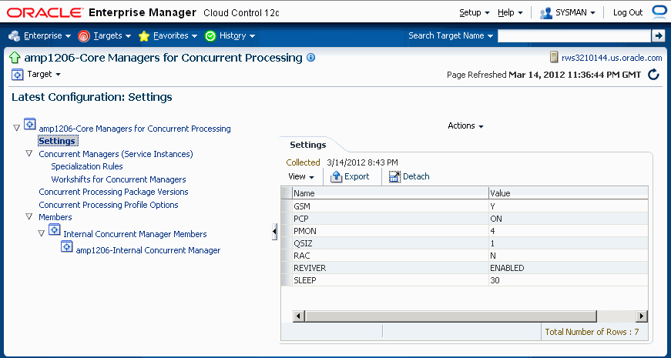Select the QSIZ row
Screen dimensions: 671x358
[465, 243]
